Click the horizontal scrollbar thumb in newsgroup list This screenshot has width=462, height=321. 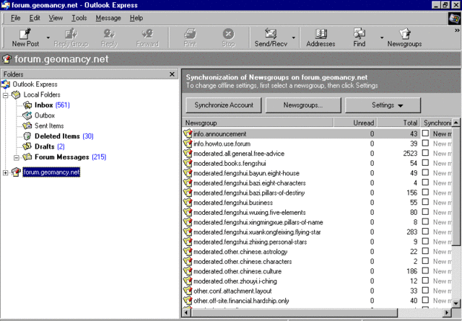tap(294, 312)
